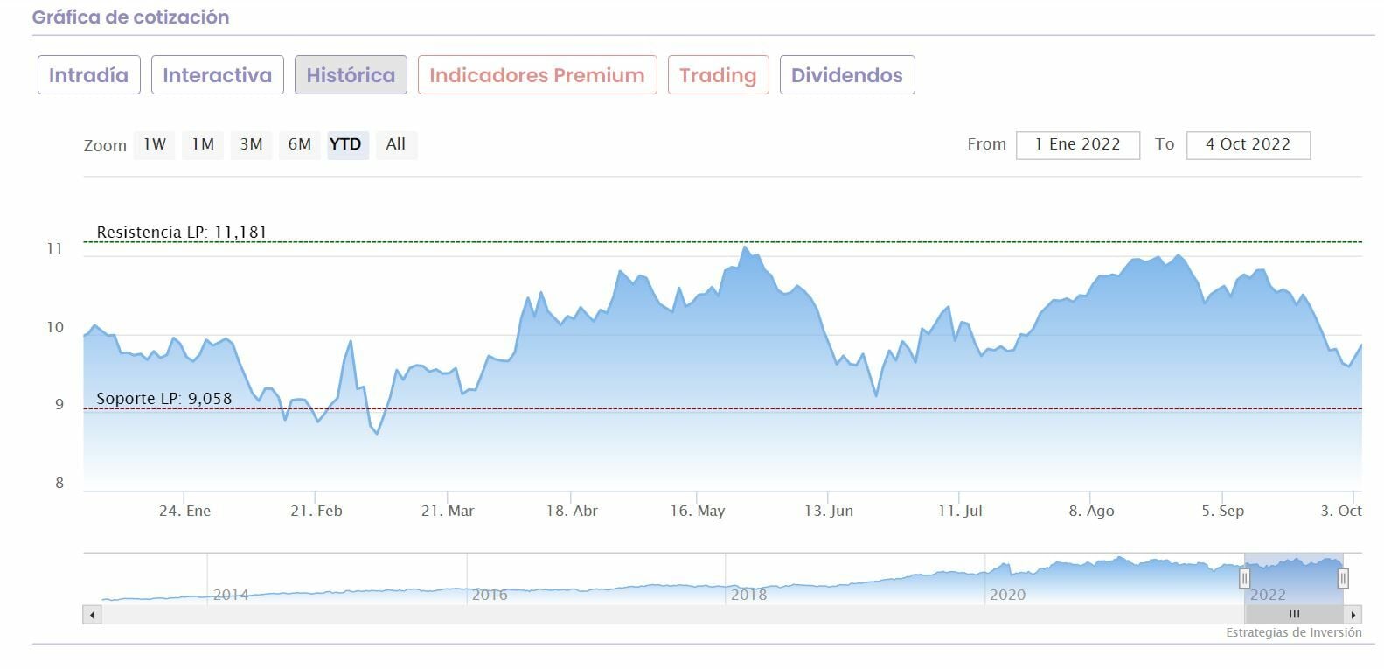Click the navigator scroll right arrow
The width and height of the screenshot is (1384, 669).
click(x=1353, y=615)
